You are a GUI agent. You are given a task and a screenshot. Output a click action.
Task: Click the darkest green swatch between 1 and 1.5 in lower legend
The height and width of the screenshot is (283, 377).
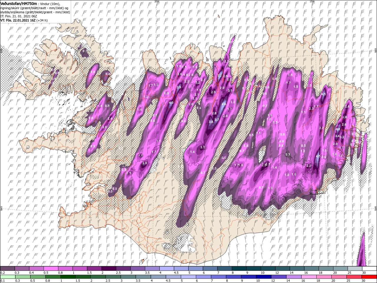pos(68,277)
